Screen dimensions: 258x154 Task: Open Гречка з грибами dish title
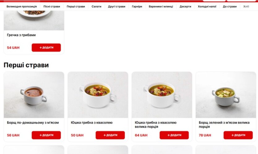coord(21,35)
